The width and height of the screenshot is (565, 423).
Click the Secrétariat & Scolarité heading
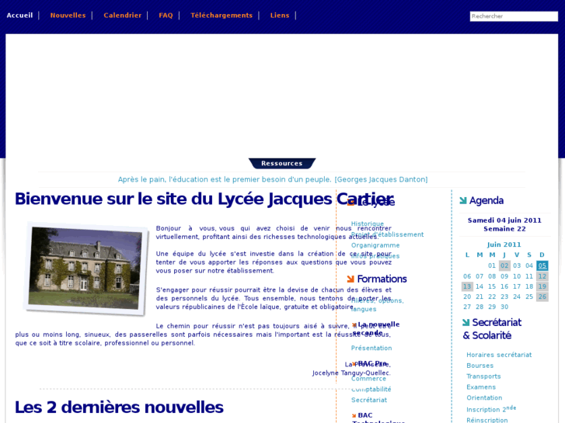point(492,328)
